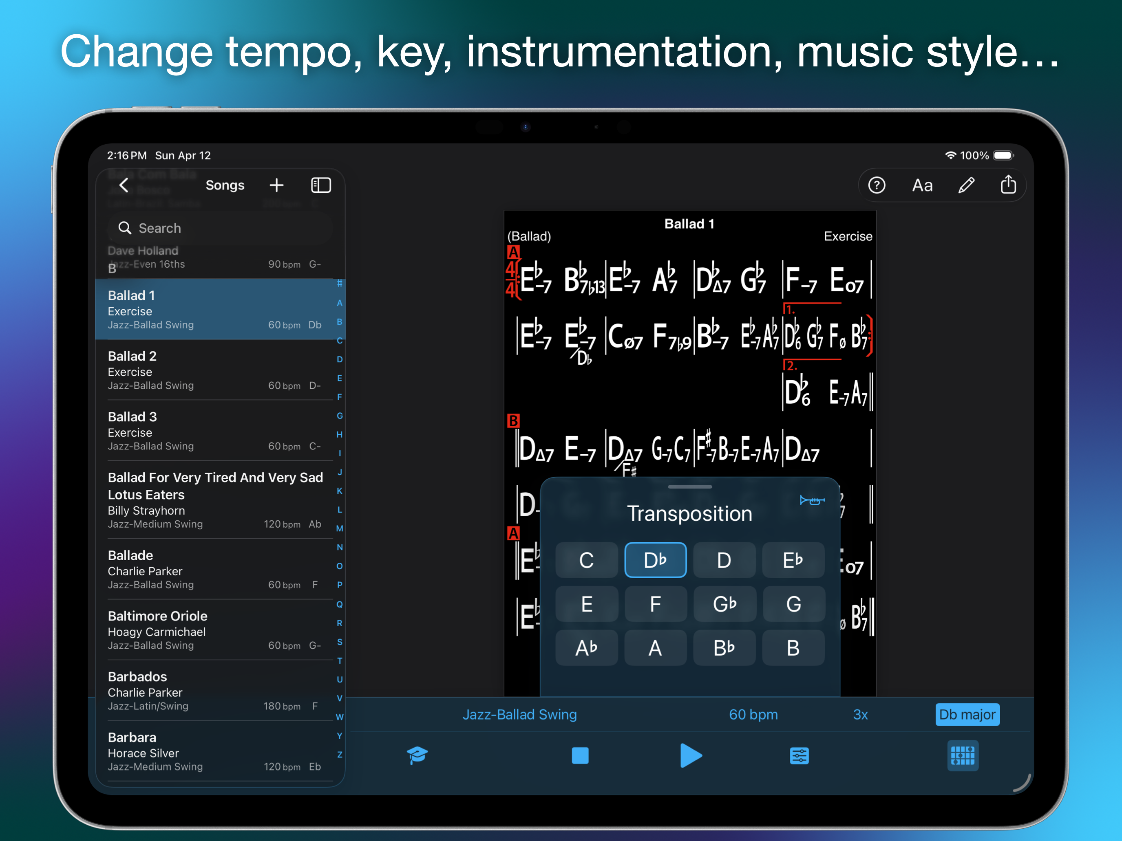Select Ballad 2 in the song list

click(x=214, y=370)
